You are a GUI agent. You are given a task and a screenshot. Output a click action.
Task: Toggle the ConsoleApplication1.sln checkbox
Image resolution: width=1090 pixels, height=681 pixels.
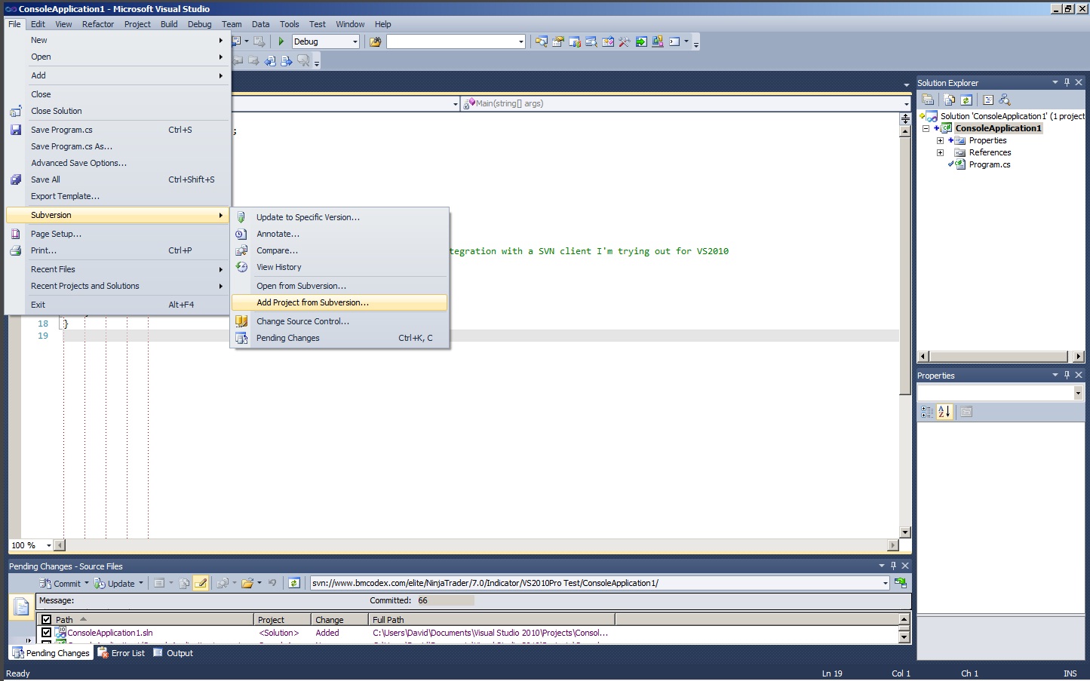point(46,633)
